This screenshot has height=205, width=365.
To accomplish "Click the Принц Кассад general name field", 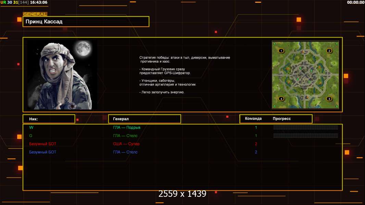I will coord(86,22).
